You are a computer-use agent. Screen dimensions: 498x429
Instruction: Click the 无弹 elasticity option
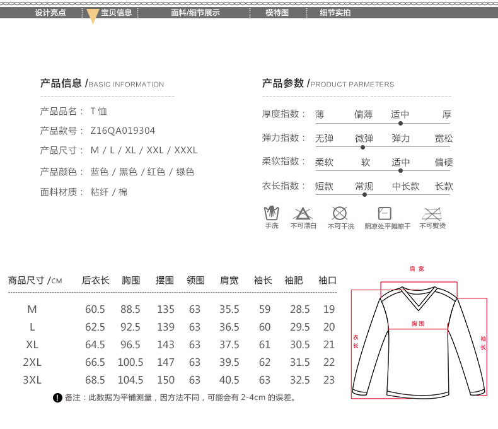pos(324,138)
